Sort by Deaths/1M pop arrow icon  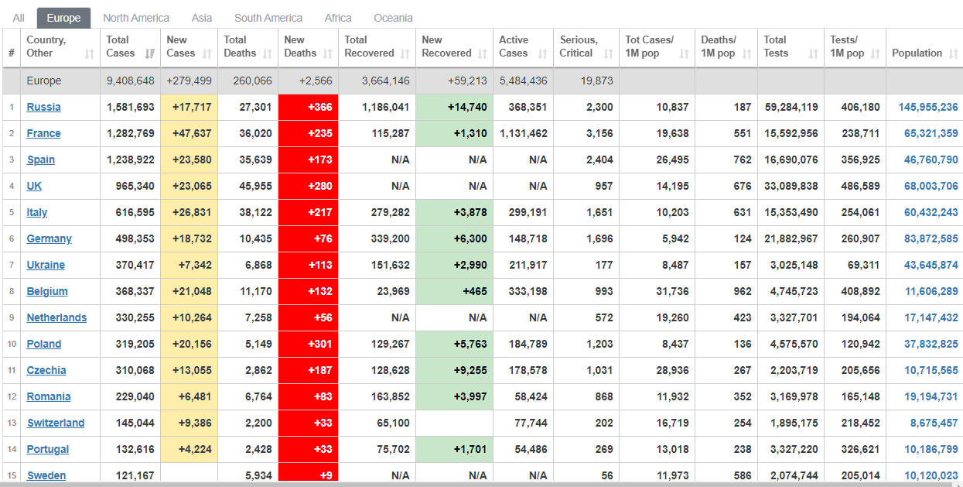pos(746,53)
